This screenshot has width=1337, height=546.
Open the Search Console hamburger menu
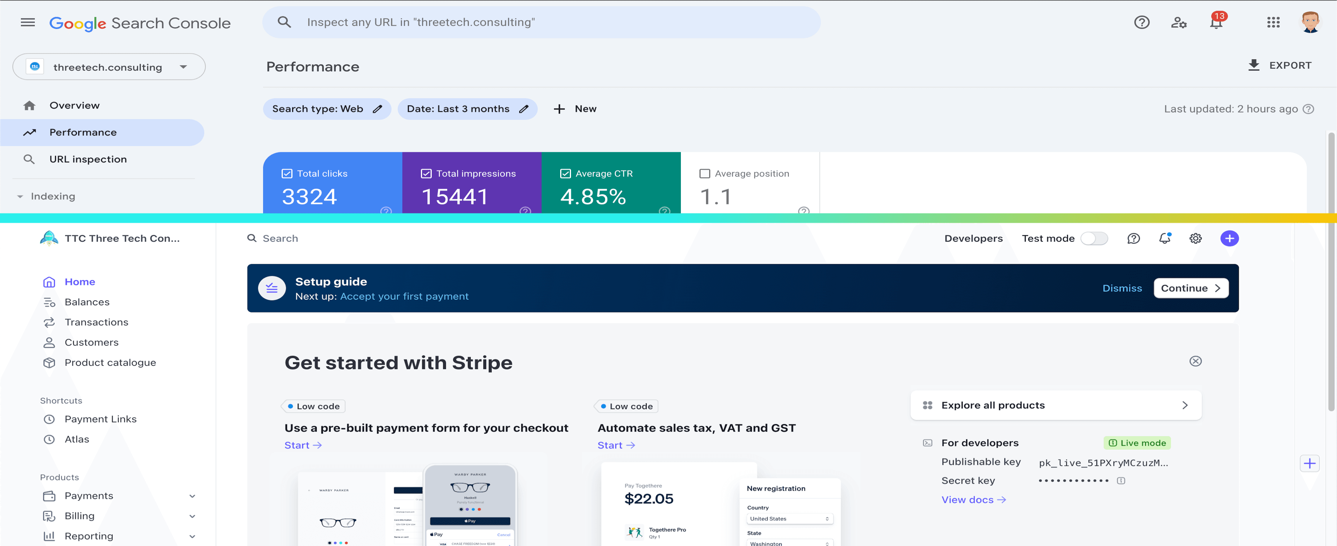click(x=27, y=22)
